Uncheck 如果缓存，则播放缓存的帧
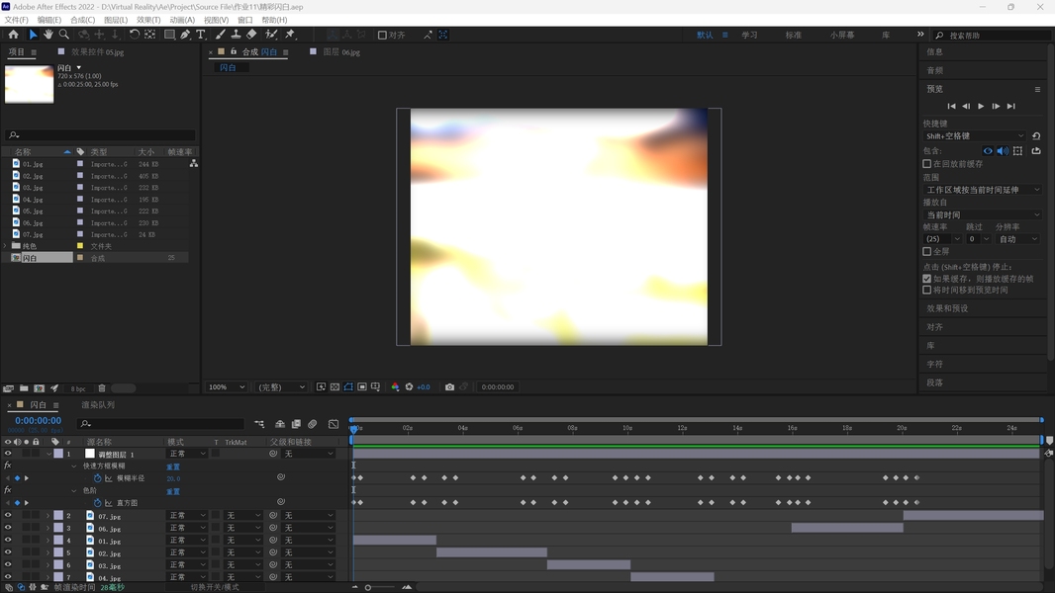The width and height of the screenshot is (1055, 593). pyautogui.click(x=926, y=278)
